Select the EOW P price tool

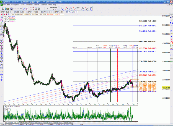pyautogui.click(x=2, y=43)
